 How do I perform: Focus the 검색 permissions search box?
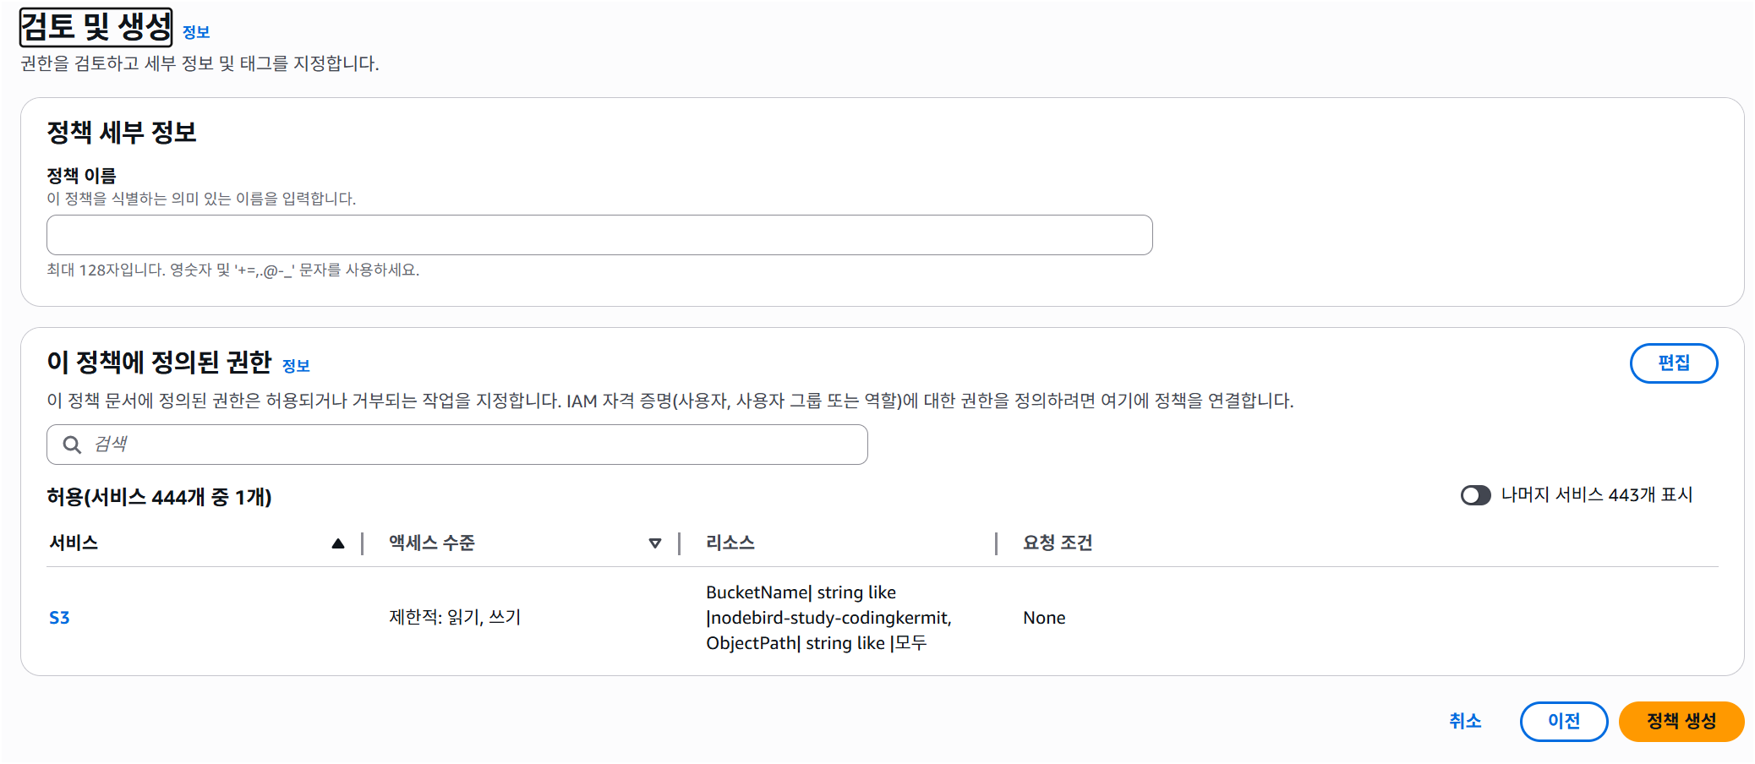[x=457, y=445]
